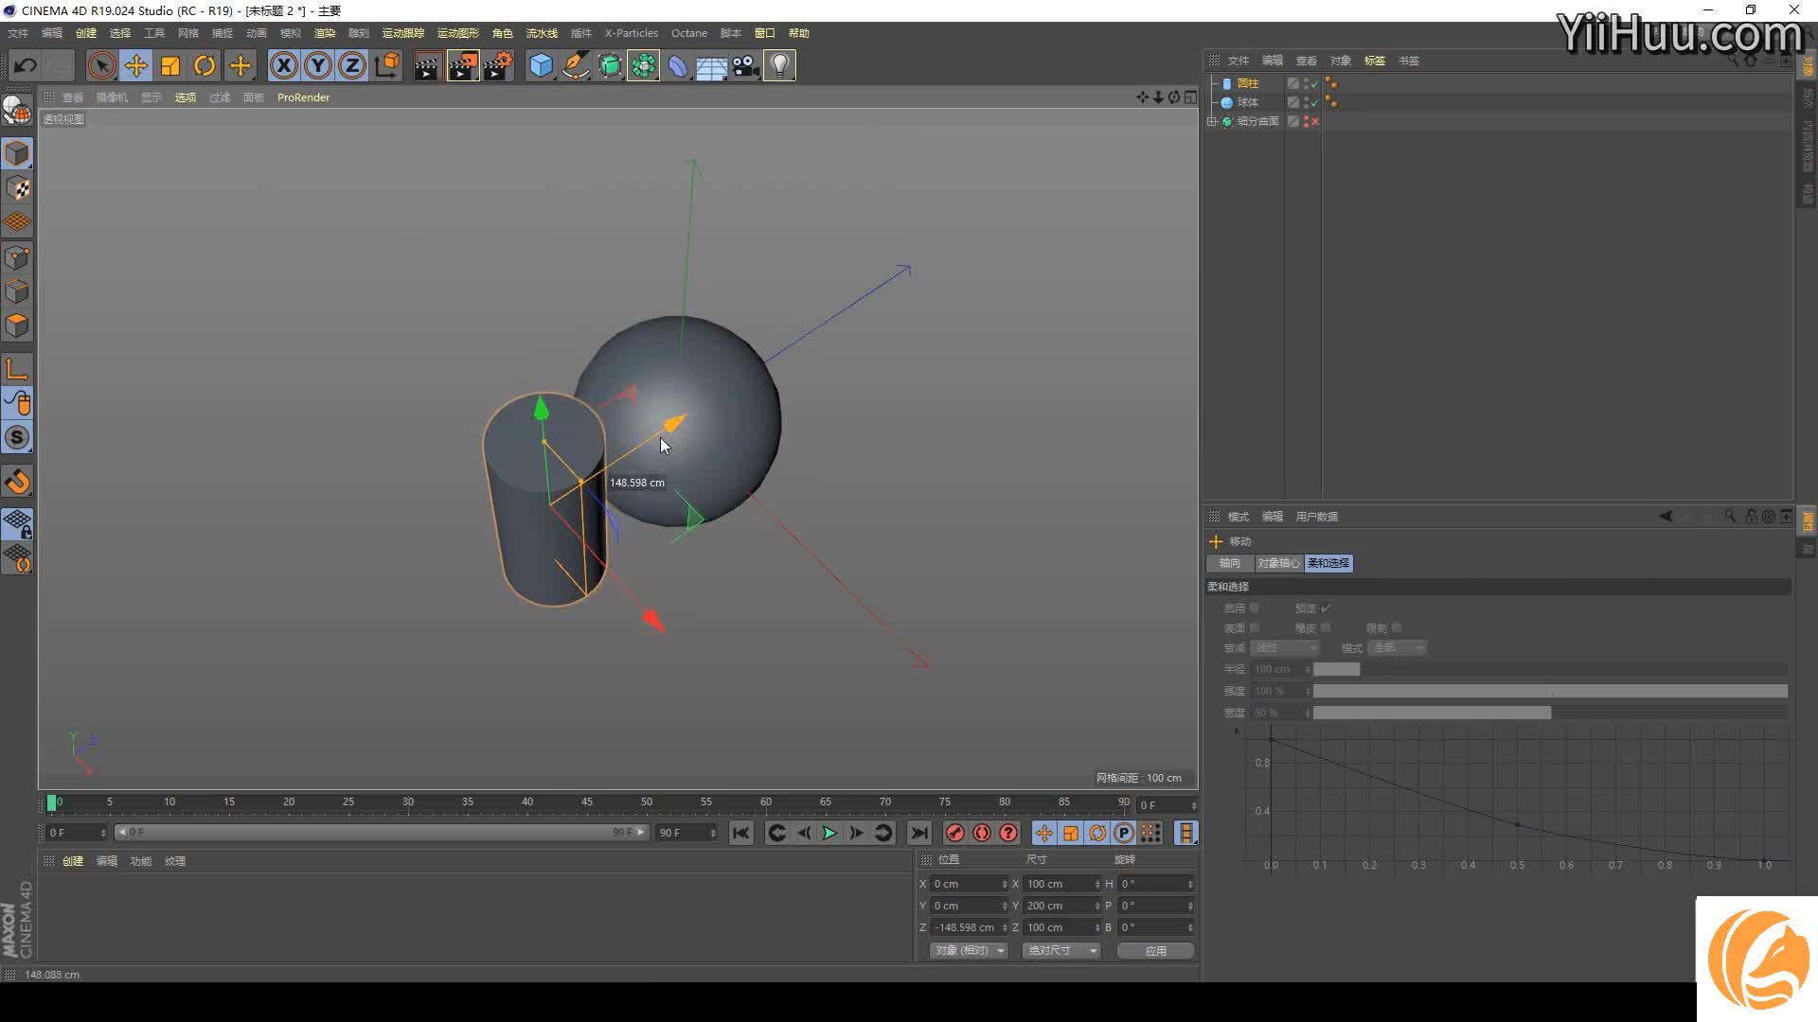Click Render to Picture Viewer icon
Viewport: 1818px width, 1022px height.
pos(462,65)
